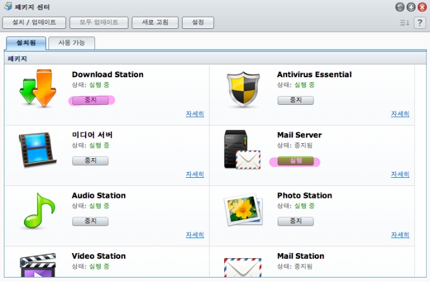430x282 pixels.
Task: Click the Mail Server icon
Action: [x=242, y=149]
